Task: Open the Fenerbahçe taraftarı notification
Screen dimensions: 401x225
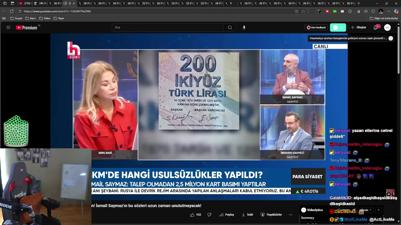Action: click(348, 38)
